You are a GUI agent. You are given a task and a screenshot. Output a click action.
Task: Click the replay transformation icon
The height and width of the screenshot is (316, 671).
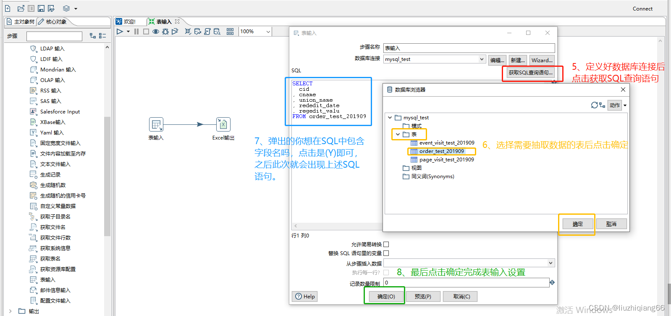175,32
